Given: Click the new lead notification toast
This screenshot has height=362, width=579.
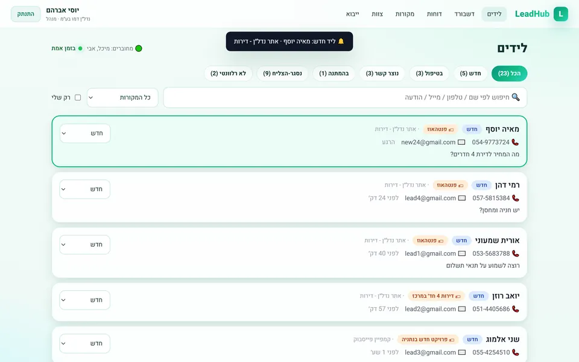Looking at the screenshot, I should pos(289,42).
